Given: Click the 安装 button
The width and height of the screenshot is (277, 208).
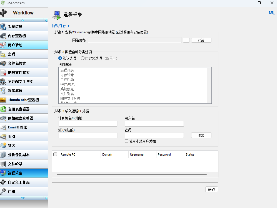Looking at the screenshot, I should pos(201,40).
